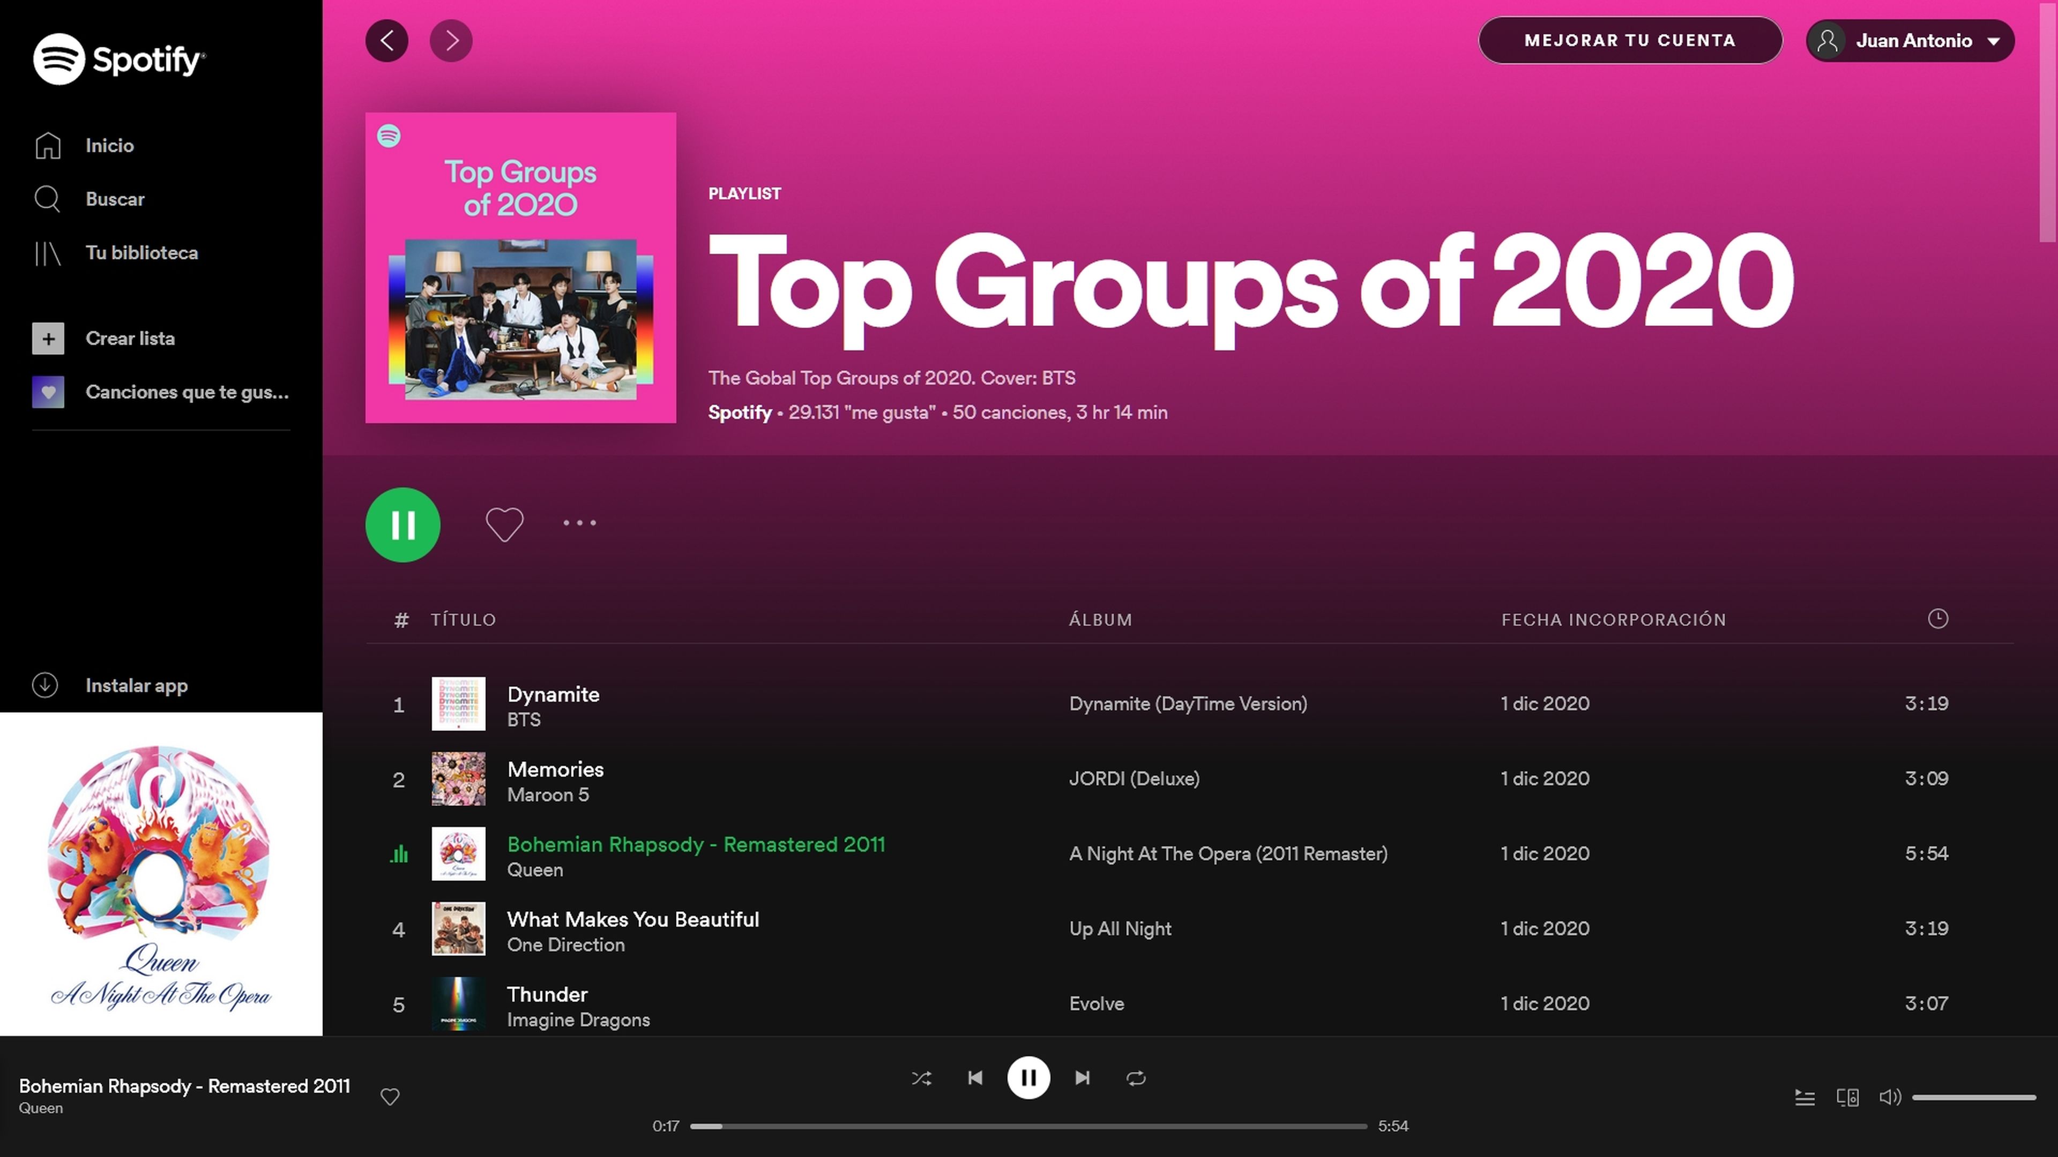Pause the playlist with the green button
Viewport: 2058px width, 1157px height.
tap(402, 524)
